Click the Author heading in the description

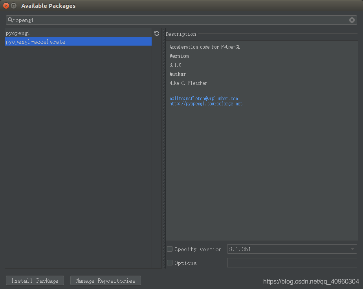[x=178, y=74]
